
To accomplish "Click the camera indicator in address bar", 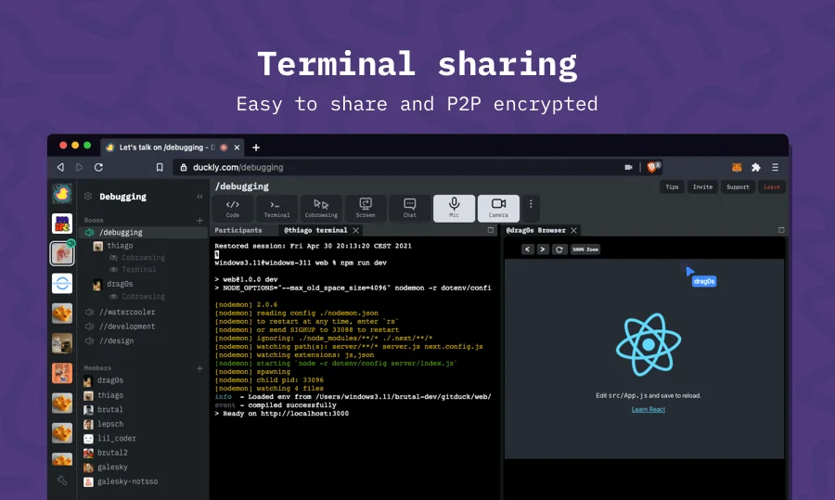I will (628, 167).
